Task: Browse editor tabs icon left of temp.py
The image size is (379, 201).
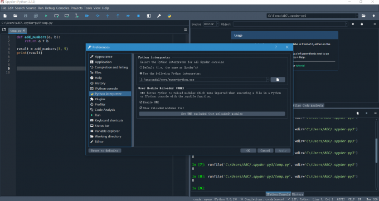Action: (4, 30)
